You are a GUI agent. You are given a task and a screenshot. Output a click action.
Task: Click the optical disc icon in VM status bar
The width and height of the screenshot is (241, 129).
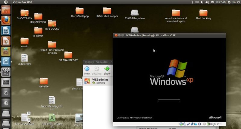pyautogui.click(x=185, y=124)
